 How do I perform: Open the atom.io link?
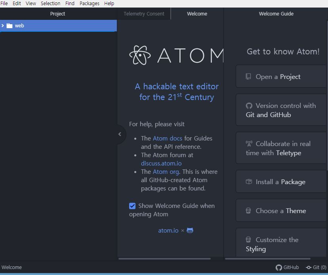168,230
